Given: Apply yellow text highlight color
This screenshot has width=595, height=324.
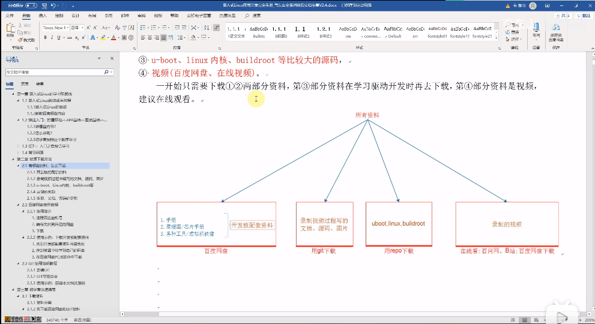Looking at the screenshot, I should point(103,38).
